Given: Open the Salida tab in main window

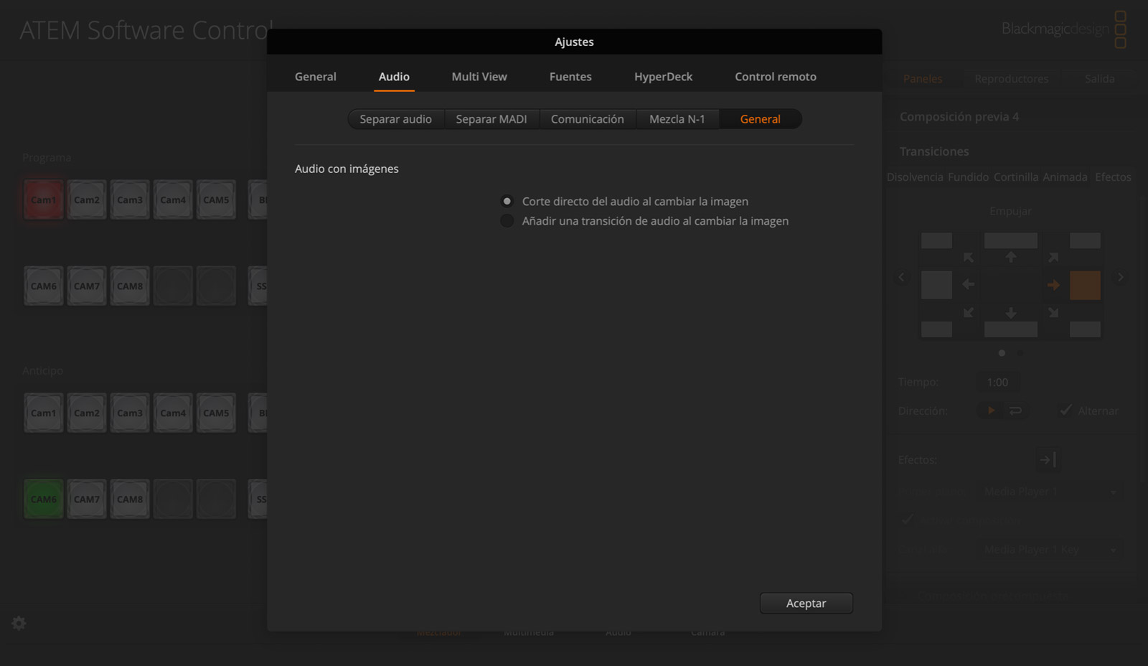Looking at the screenshot, I should pyautogui.click(x=1100, y=79).
